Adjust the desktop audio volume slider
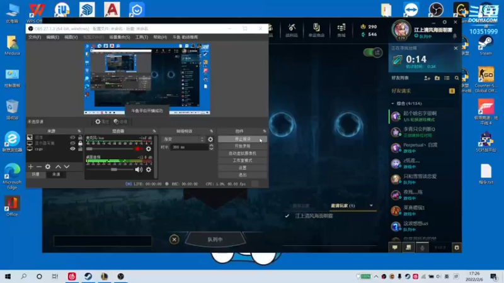 click(x=110, y=169)
